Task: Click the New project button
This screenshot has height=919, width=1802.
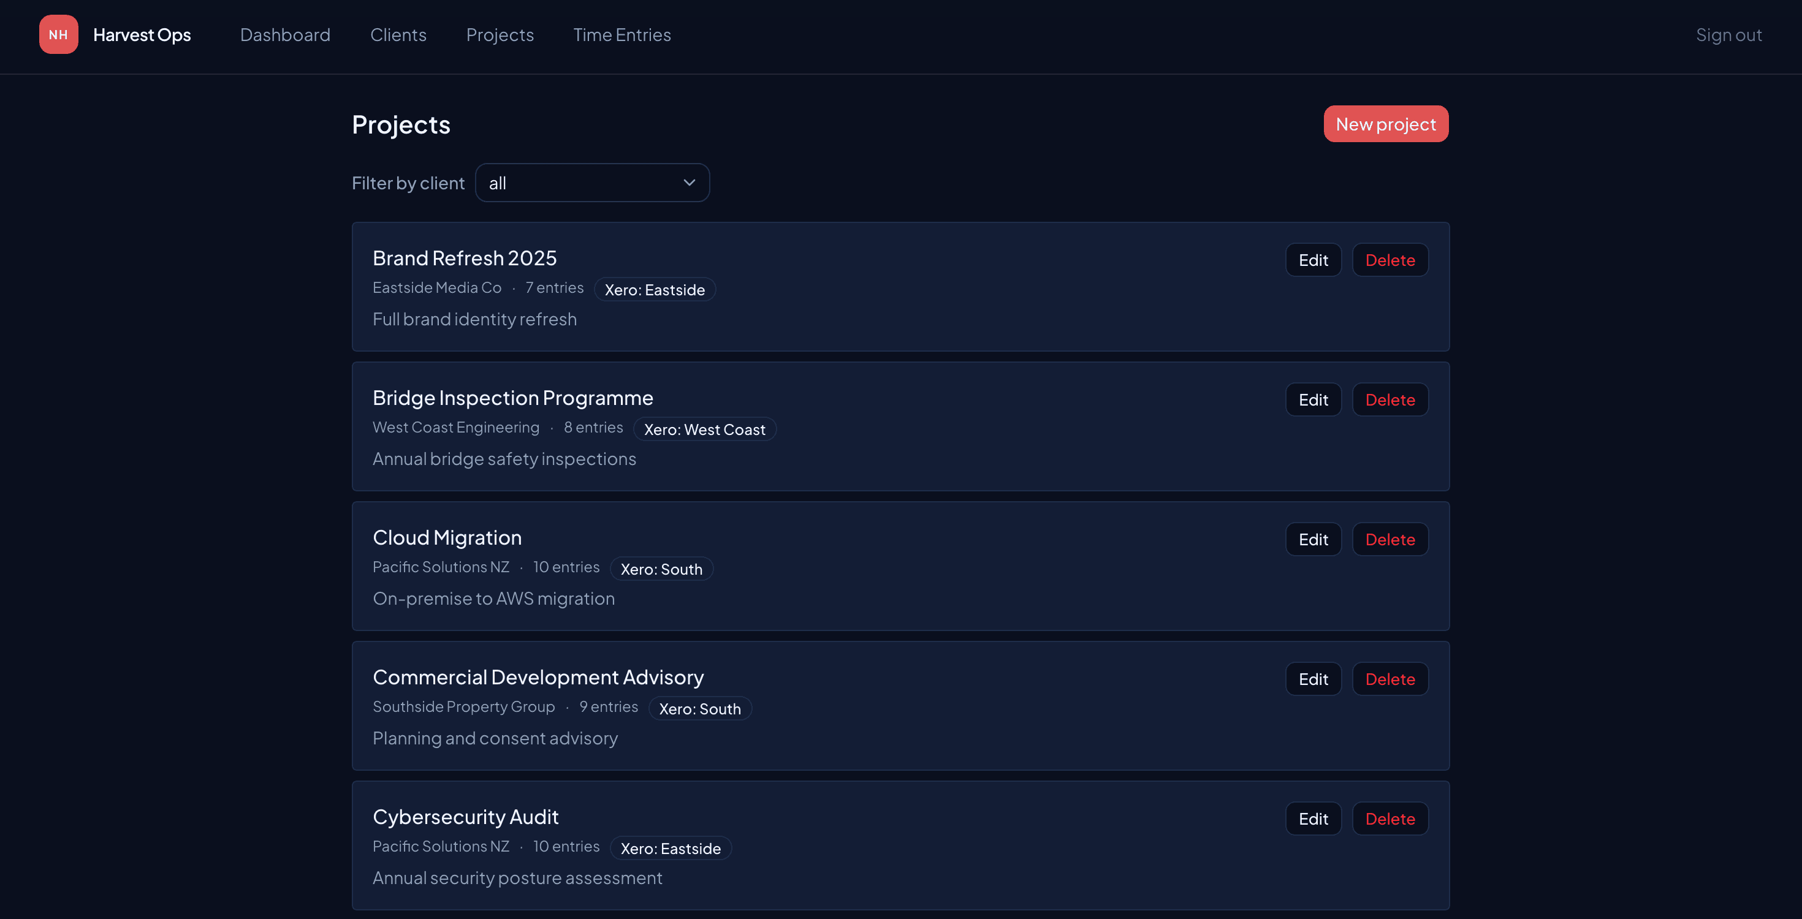Action: coord(1385,124)
